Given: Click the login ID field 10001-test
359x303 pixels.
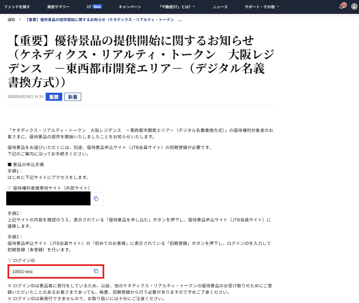Looking at the screenshot, I should pos(56,271).
